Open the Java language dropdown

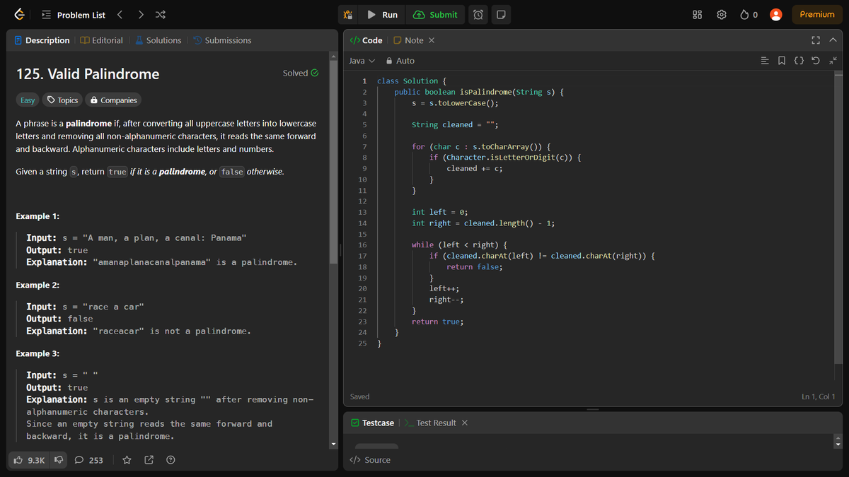[x=362, y=61]
